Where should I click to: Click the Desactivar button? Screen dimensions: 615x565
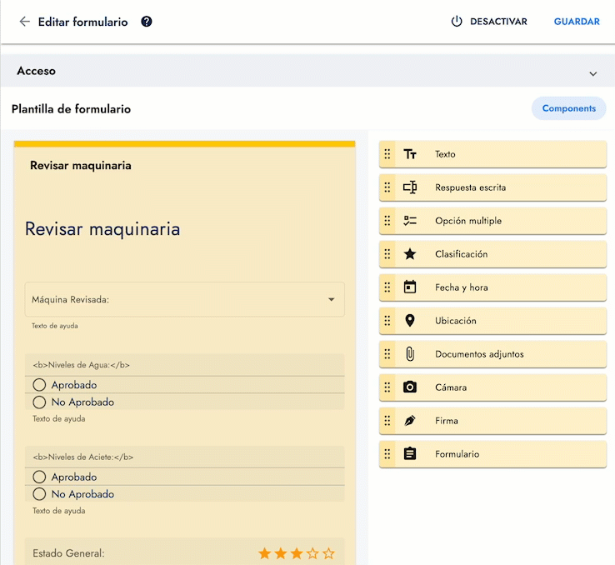click(x=489, y=22)
